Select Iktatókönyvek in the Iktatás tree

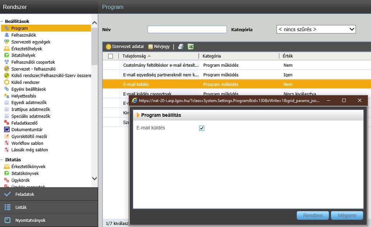[25, 173]
